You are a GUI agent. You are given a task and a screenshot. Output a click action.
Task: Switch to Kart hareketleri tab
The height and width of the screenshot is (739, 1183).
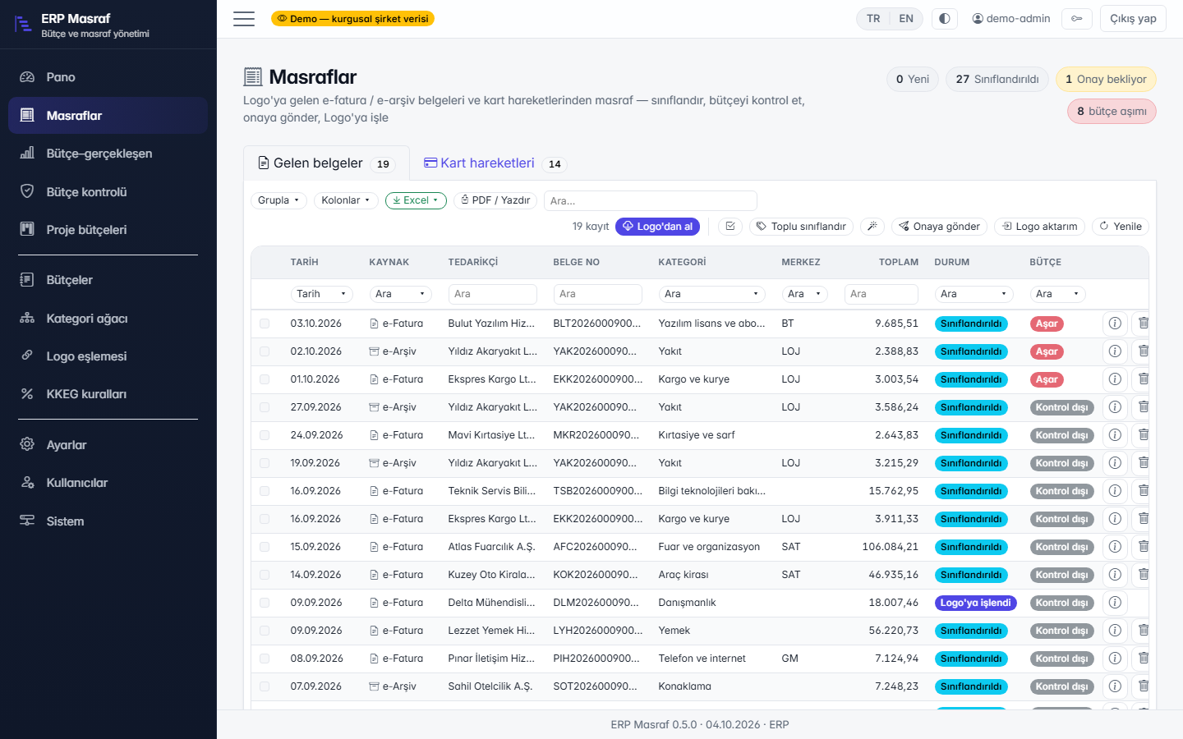[494, 163]
